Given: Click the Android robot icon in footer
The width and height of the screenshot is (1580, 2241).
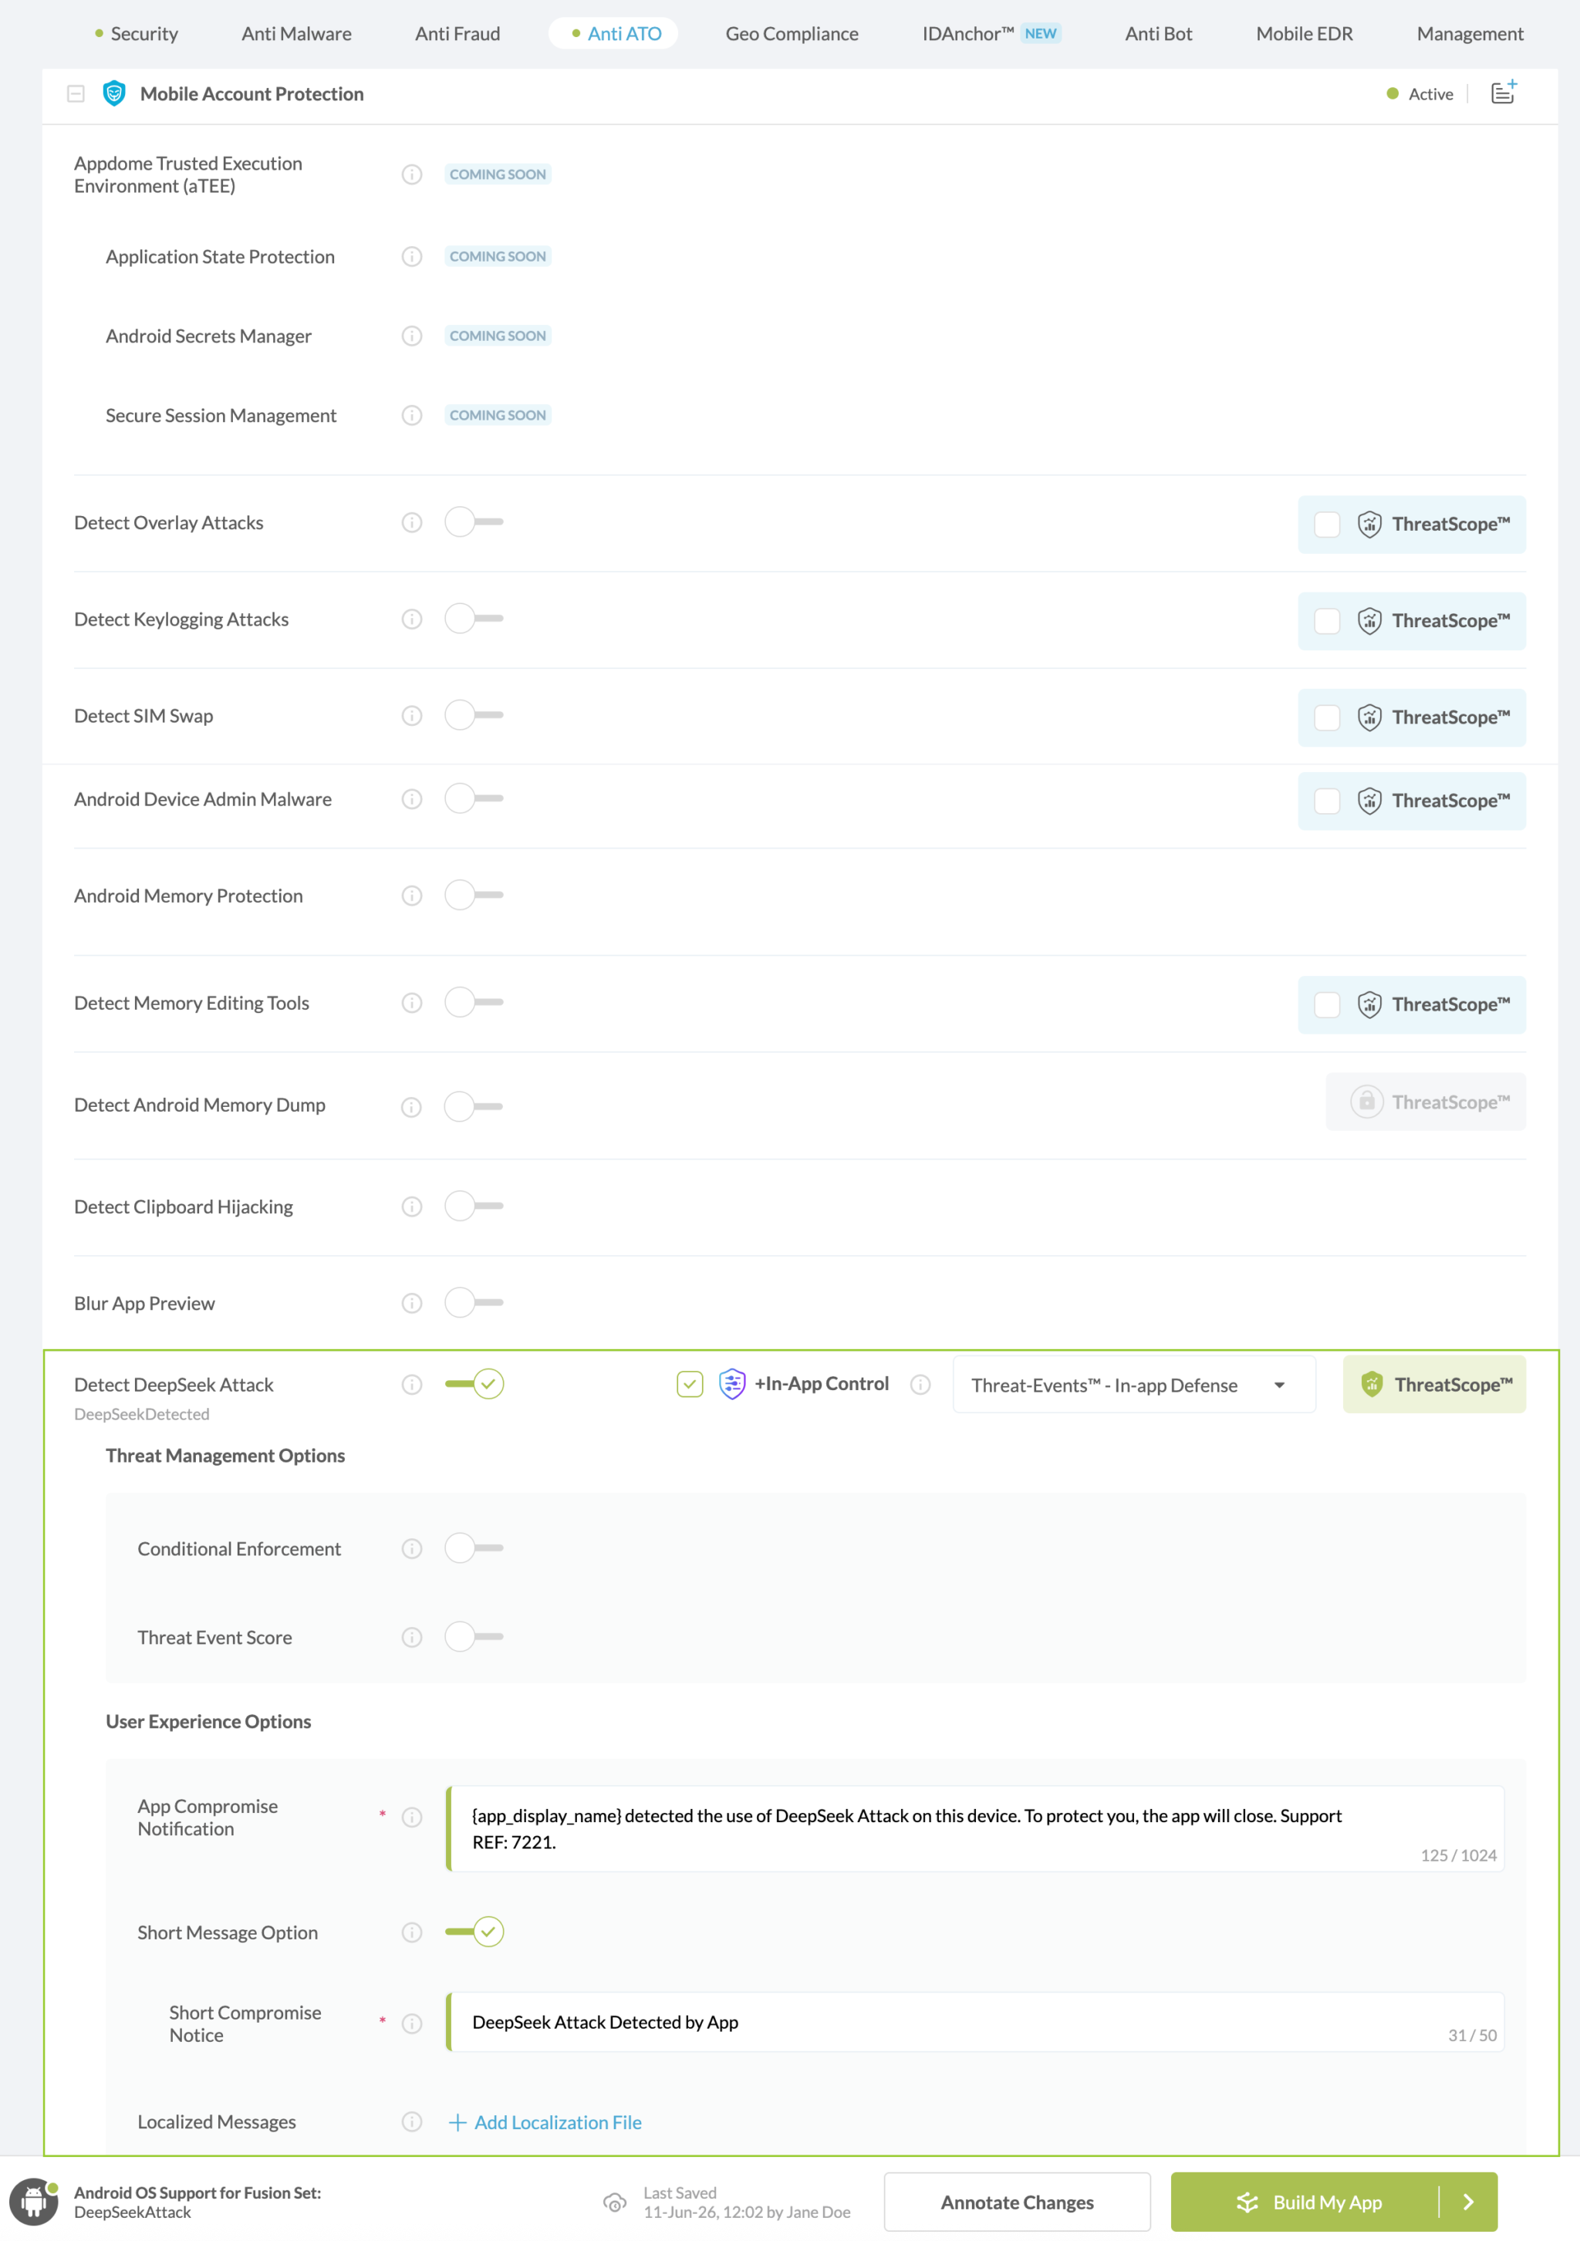Looking at the screenshot, I should [x=34, y=2203].
